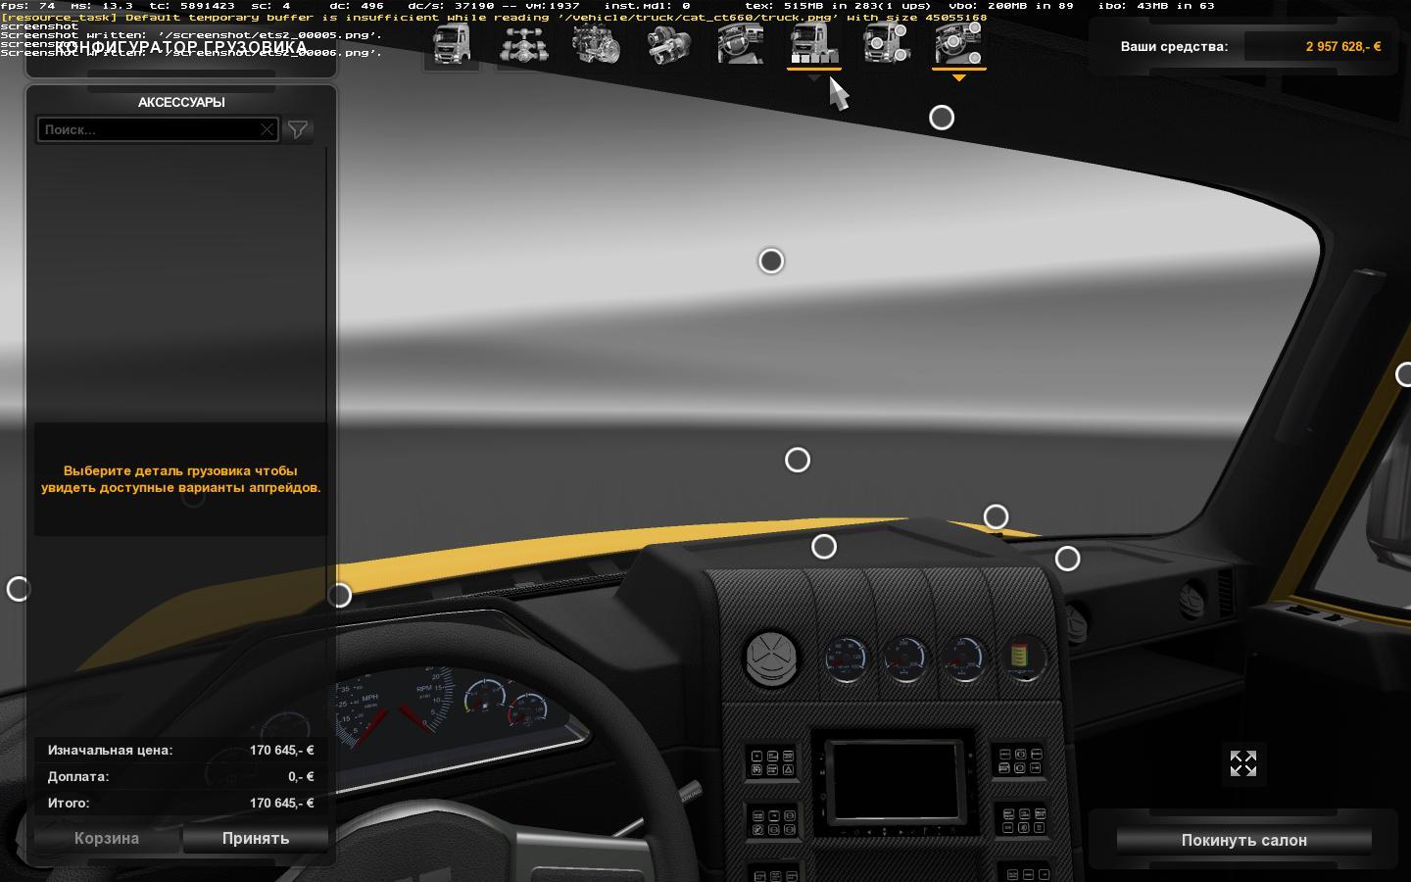Open the chassis configuration icon
The image size is (1411, 882).
point(523,45)
